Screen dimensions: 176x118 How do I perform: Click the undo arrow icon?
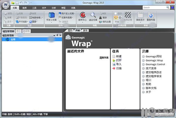21,3
